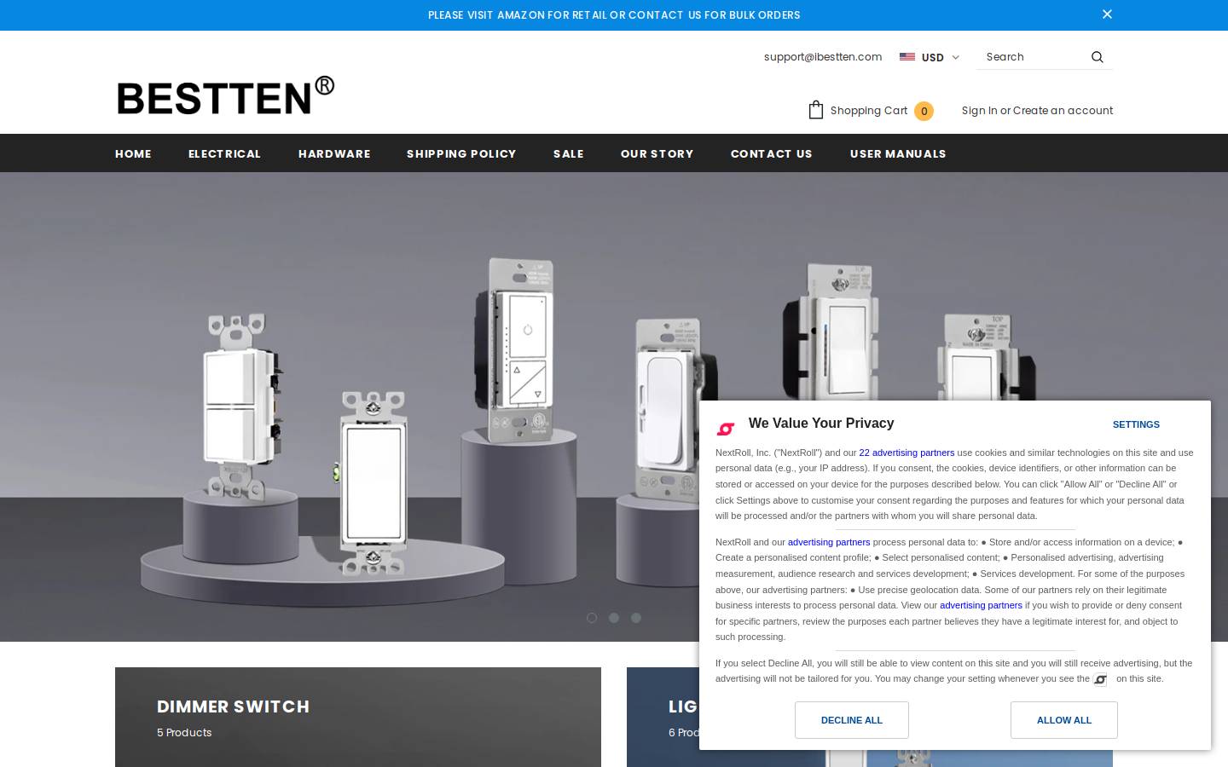The width and height of the screenshot is (1228, 767).
Task: Click the BESTTEN logo
Action: (226, 95)
